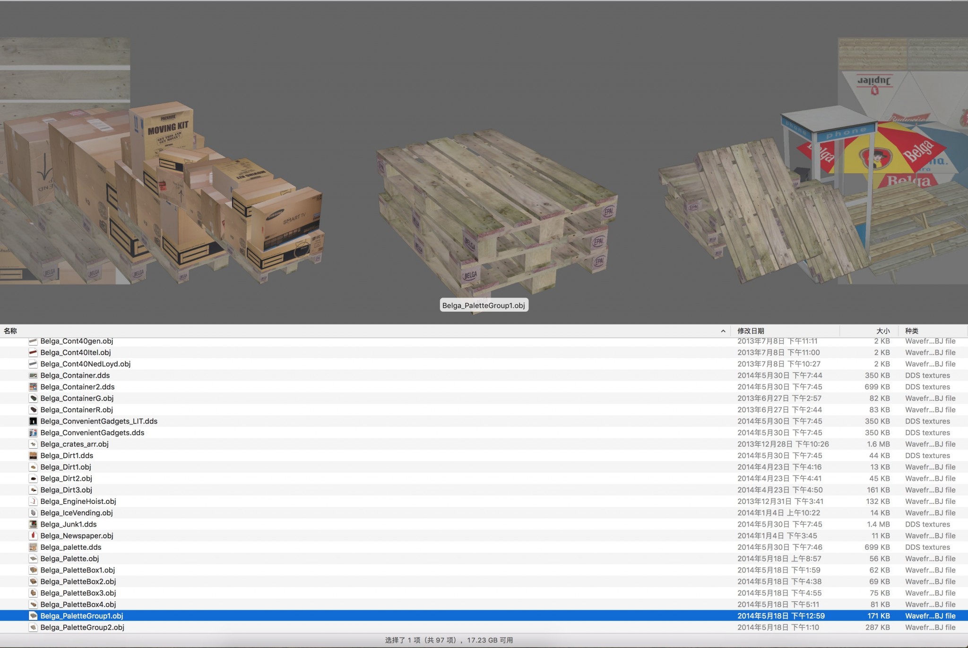The height and width of the screenshot is (648, 968).
Task: Click date 2013年12月28日 下午10:26
Action: coord(783,444)
